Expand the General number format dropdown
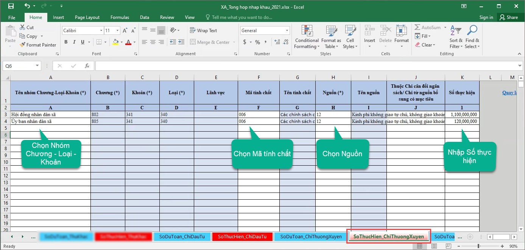Viewport: 525px width, 250px height. tap(287, 31)
